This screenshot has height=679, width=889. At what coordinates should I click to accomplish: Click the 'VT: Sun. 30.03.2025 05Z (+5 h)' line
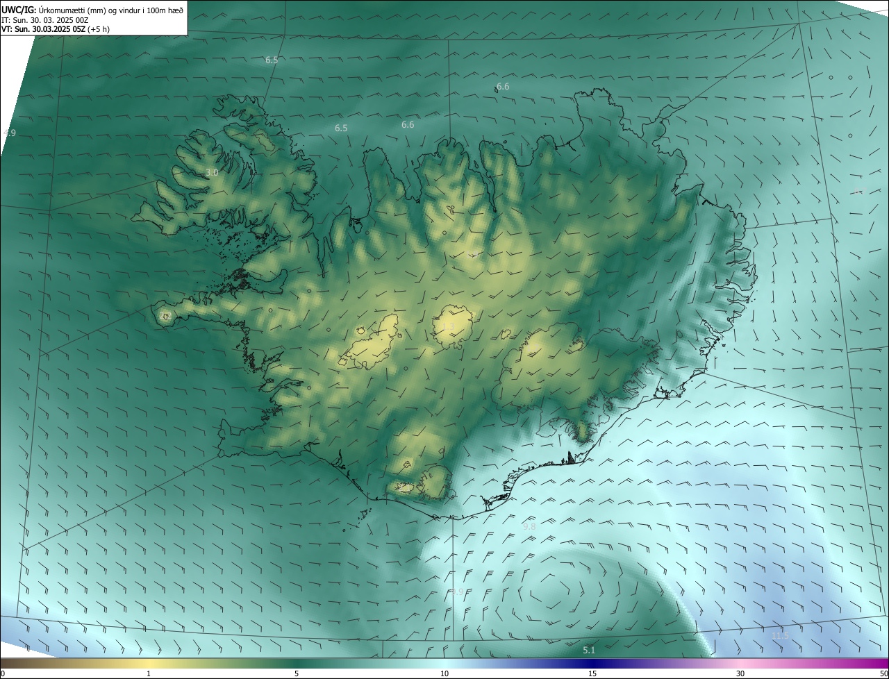(56, 29)
